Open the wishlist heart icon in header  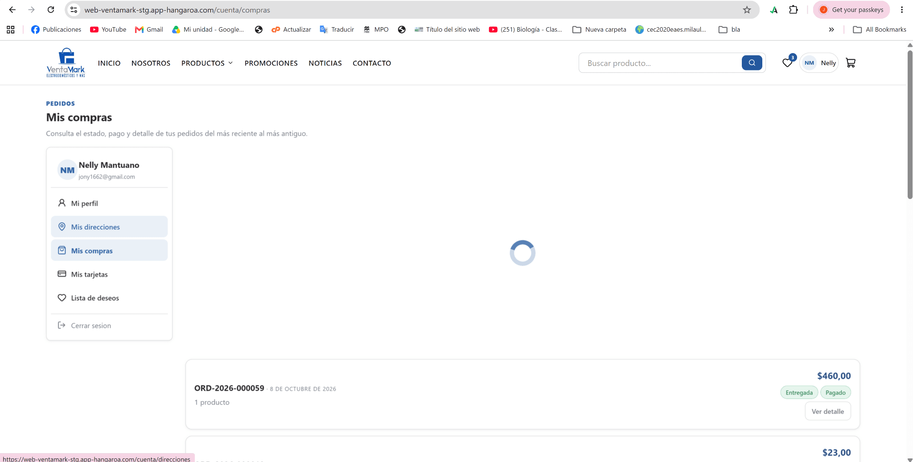coord(788,62)
